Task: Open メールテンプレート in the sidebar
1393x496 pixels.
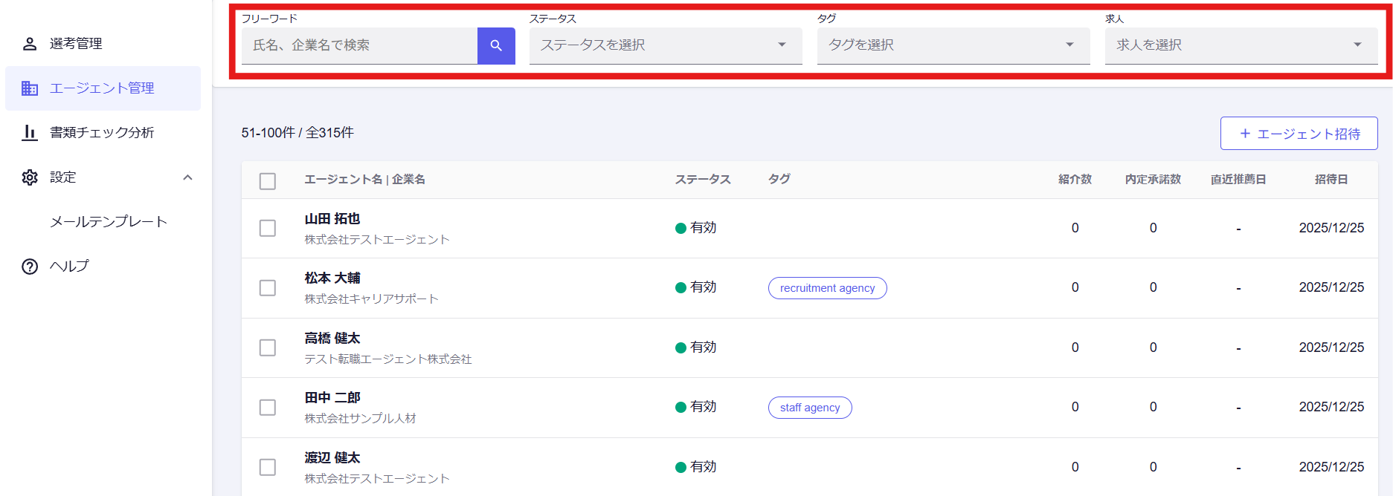Action: click(109, 222)
